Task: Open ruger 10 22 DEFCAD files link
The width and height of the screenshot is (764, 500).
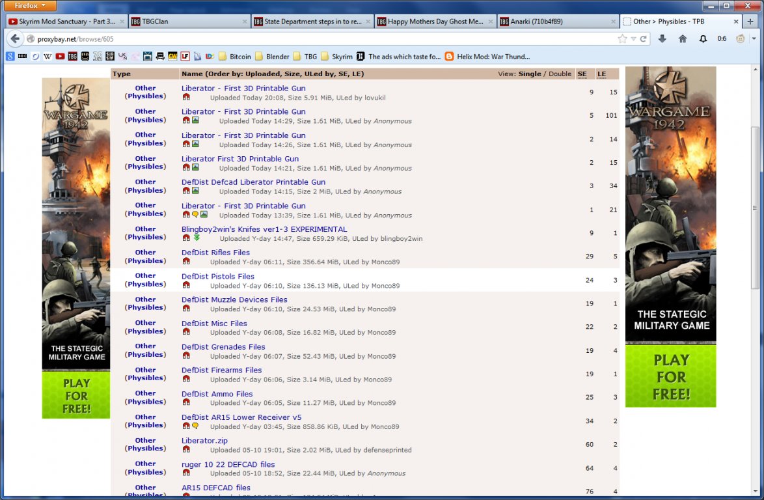Action: coord(228,464)
